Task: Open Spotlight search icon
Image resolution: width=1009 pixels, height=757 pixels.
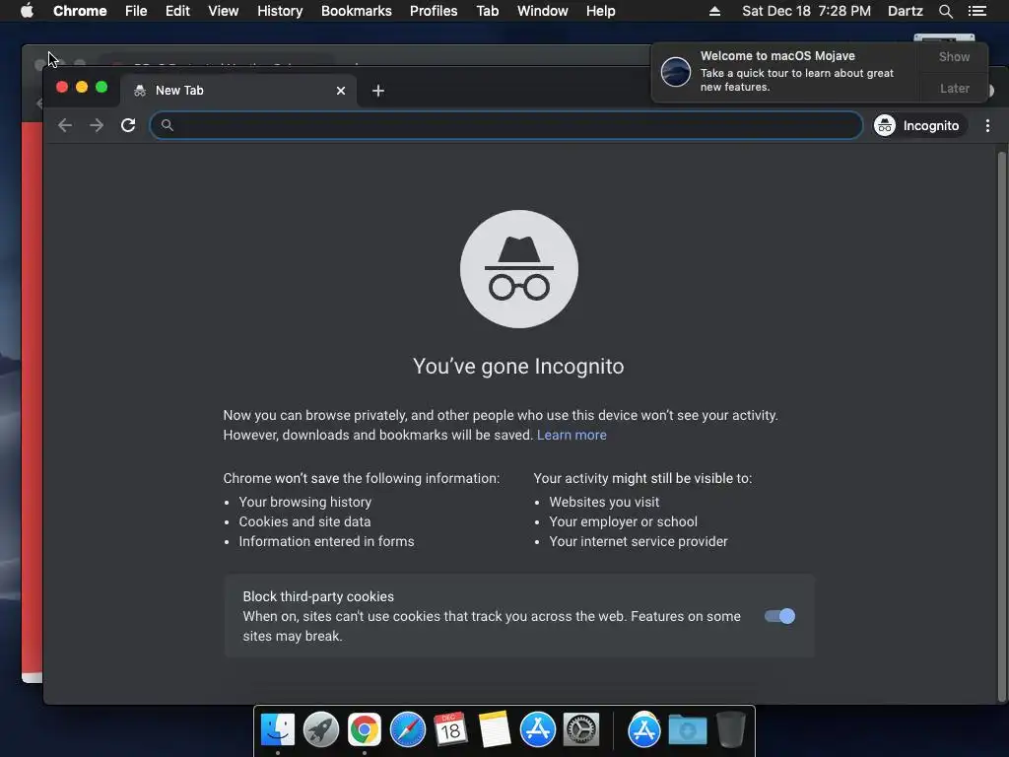Action: 945,11
